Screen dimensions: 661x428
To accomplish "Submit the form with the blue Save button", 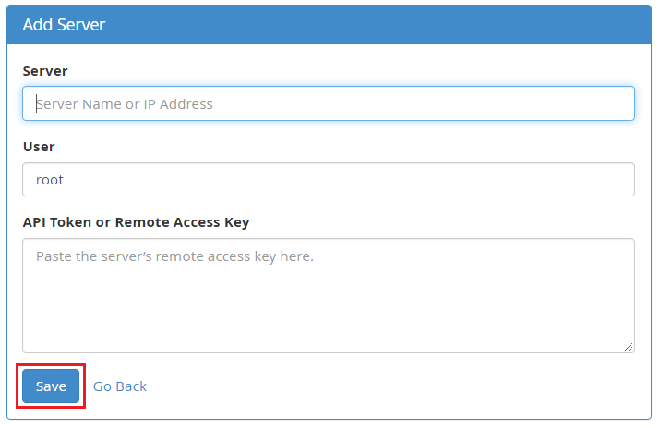I will (51, 386).
